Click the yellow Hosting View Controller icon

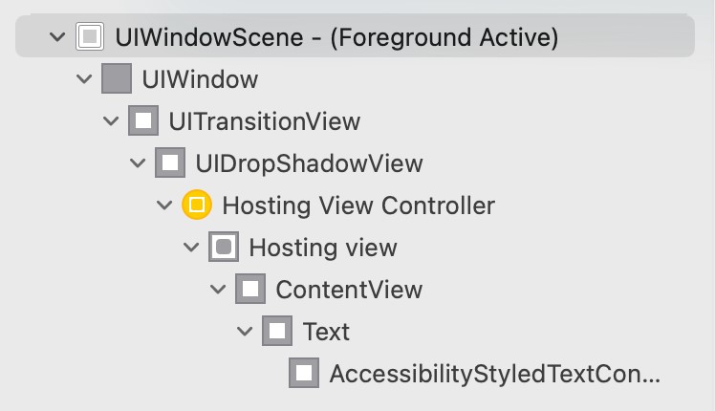197,205
